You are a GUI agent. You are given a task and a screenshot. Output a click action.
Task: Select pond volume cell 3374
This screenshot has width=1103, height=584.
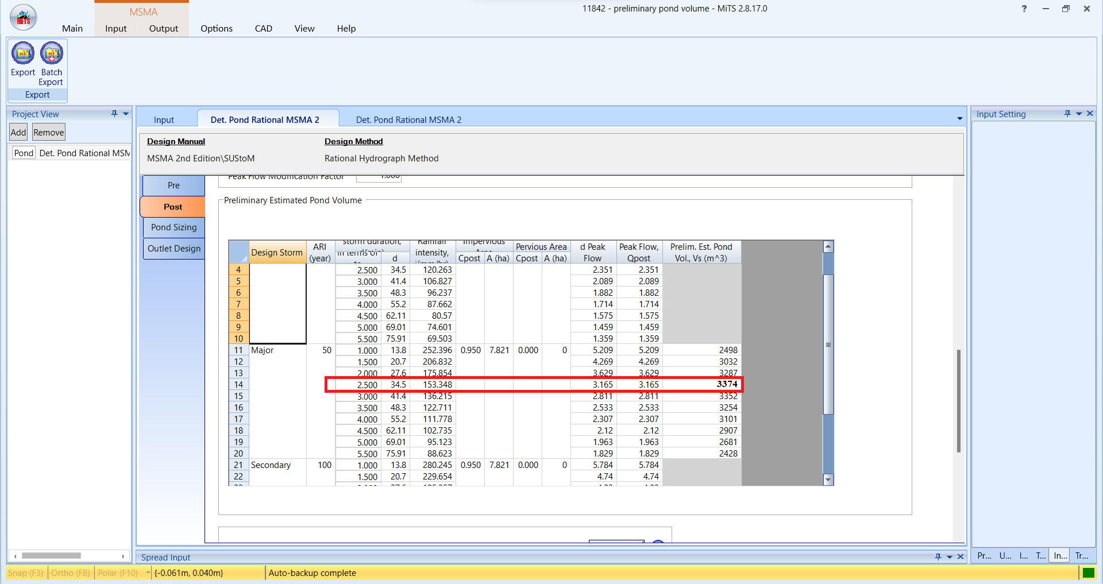702,384
